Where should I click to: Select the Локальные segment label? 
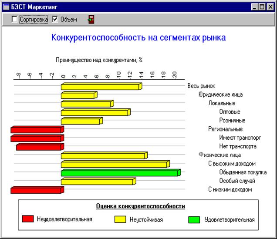coord(221,103)
